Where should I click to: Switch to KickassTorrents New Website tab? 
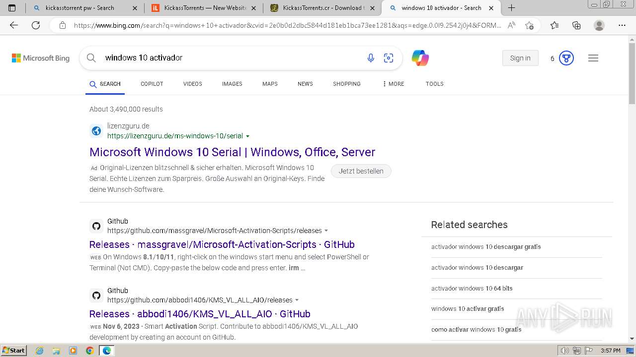pos(204,8)
